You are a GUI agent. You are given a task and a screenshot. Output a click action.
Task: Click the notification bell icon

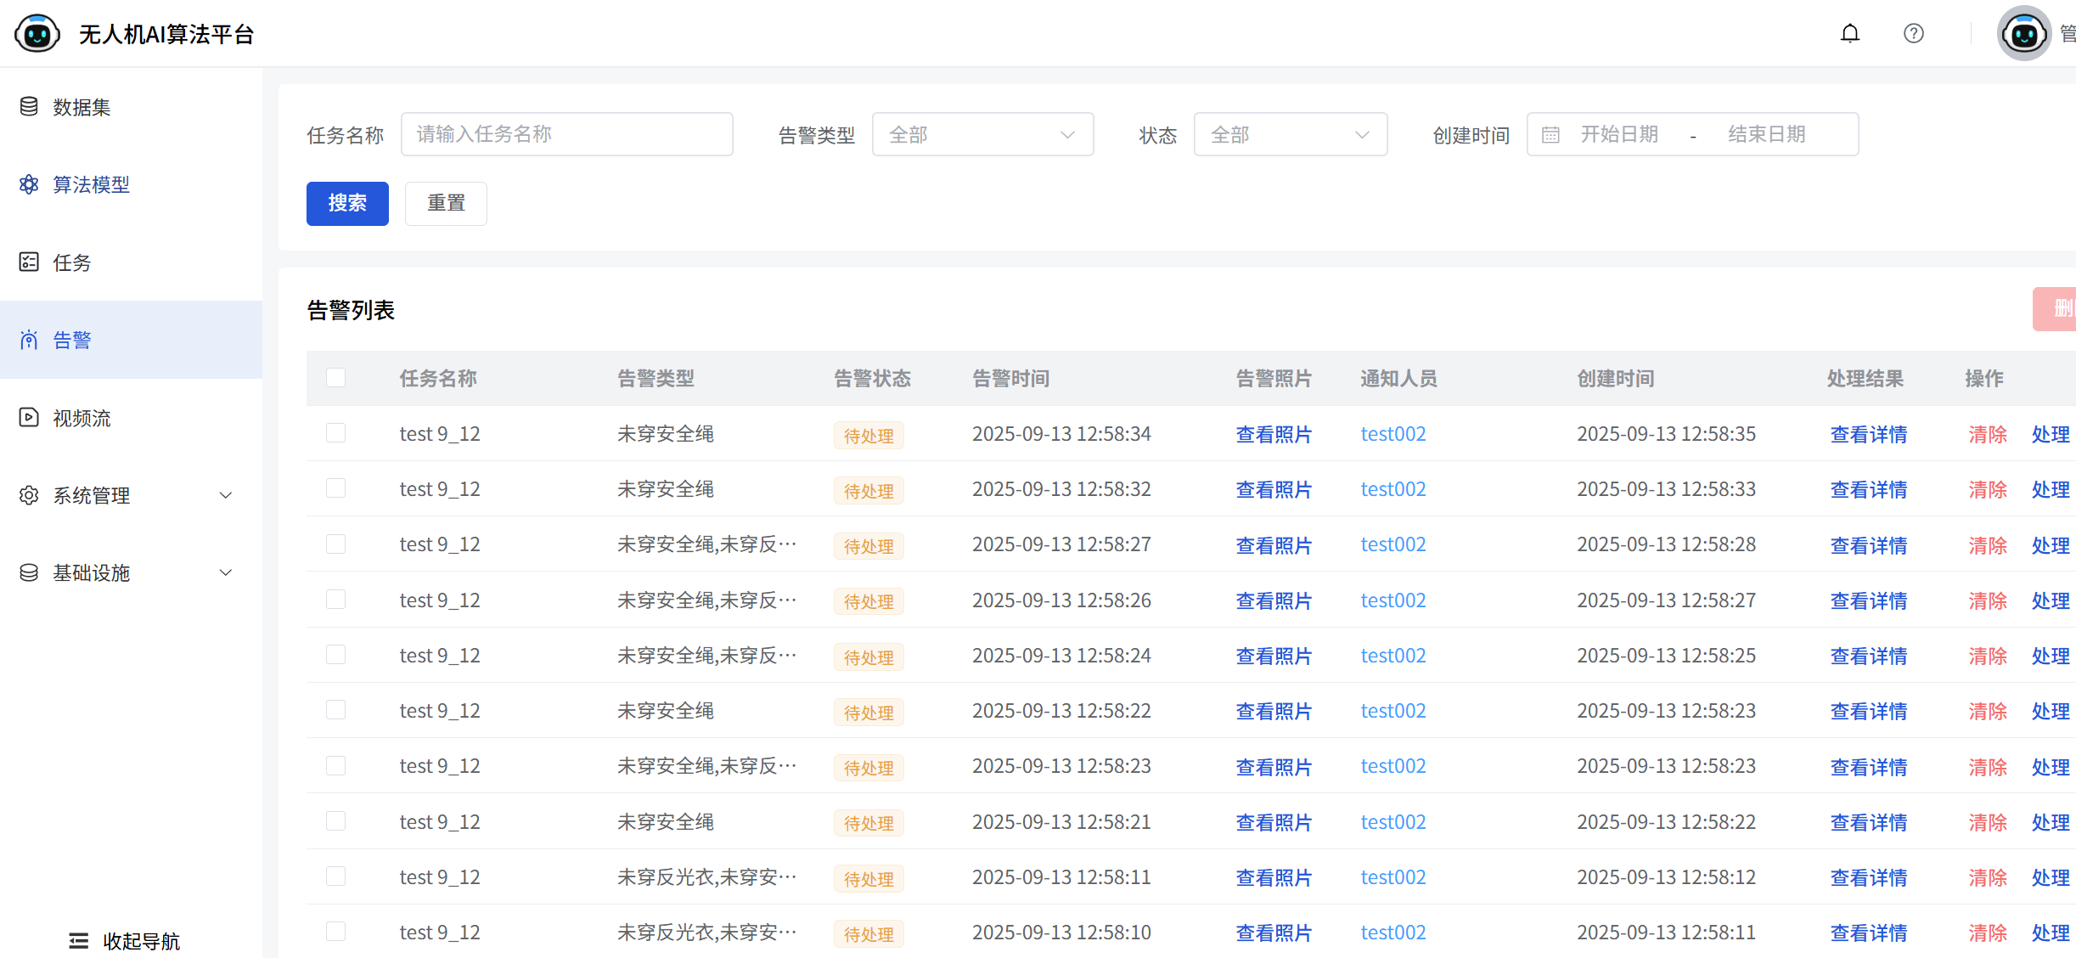pyautogui.click(x=1849, y=34)
